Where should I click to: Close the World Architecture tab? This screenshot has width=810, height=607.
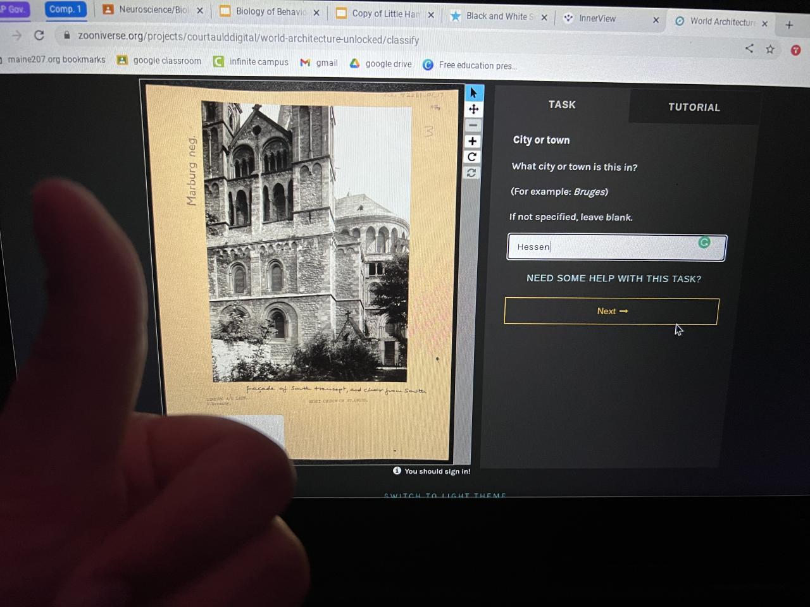pos(765,23)
